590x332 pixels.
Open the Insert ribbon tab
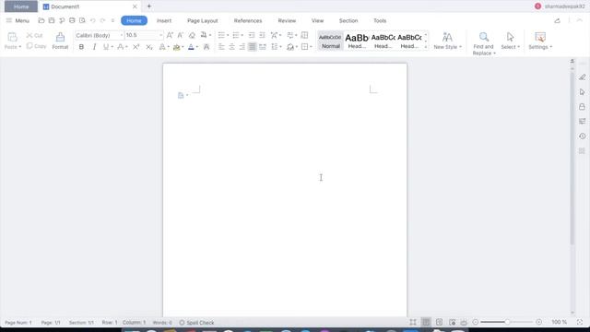[x=164, y=20]
